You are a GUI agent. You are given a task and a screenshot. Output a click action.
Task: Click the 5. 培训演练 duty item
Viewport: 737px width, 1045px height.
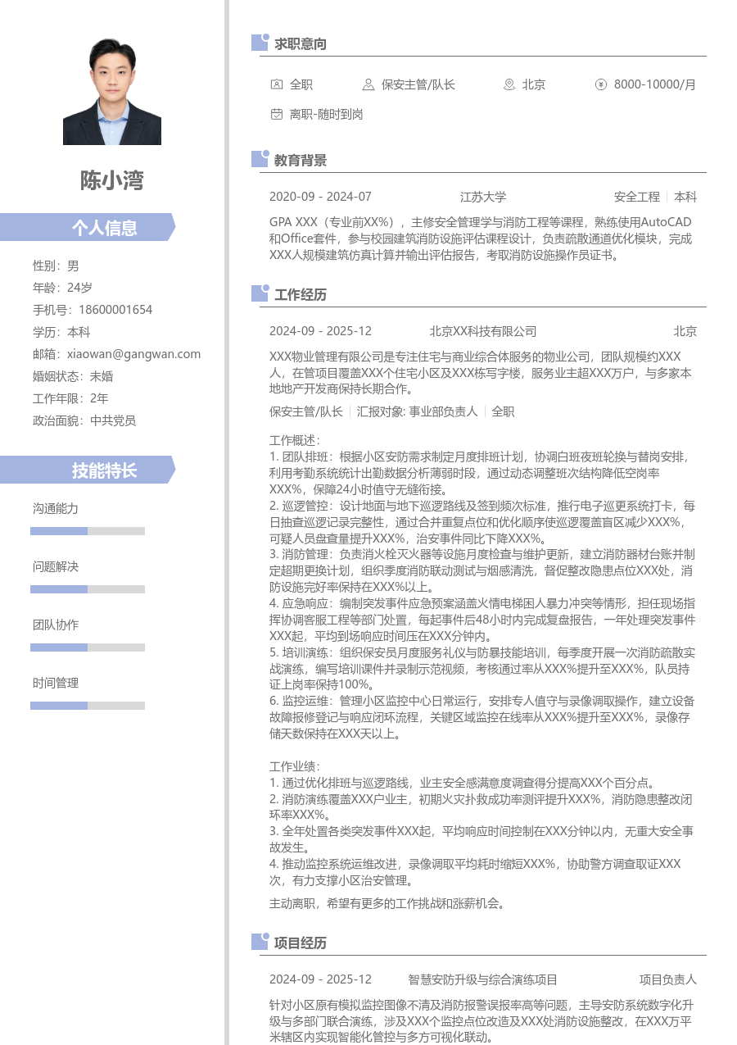pos(482,669)
